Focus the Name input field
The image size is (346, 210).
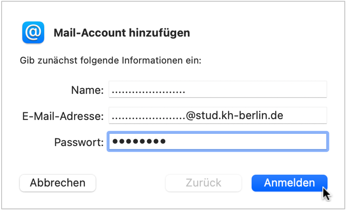(x=218, y=89)
